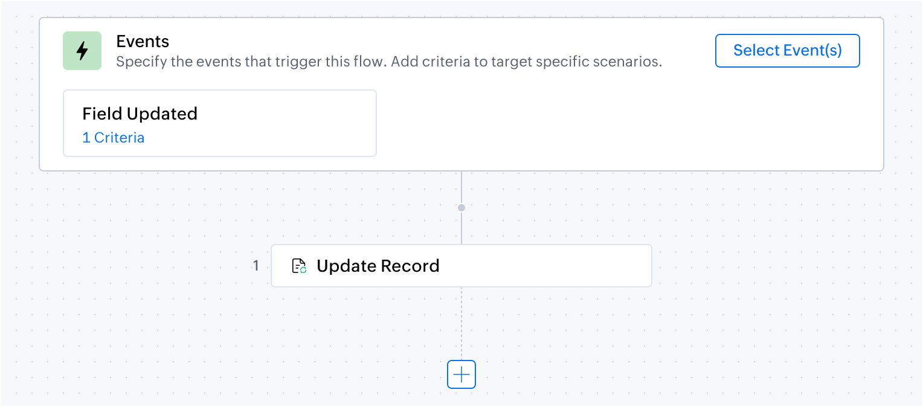The width and height of the screenshot is (923, 407).
Task: Click the Select Event(s) button
Action: click(x=787, y=51)
